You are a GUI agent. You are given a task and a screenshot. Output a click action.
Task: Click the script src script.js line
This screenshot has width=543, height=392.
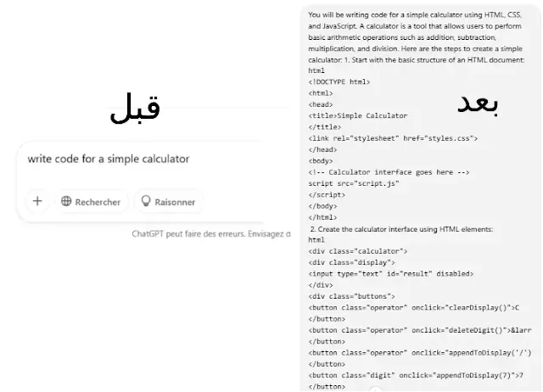click(x=354, y=183)
